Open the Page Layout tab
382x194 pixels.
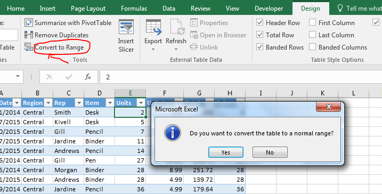click(88, 9)
